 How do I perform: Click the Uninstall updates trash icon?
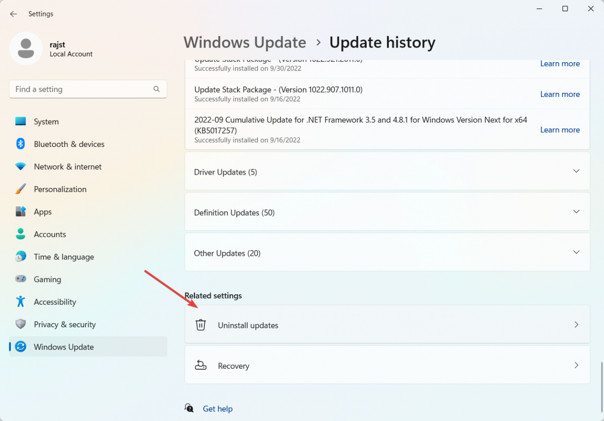(x=201, y=325)
